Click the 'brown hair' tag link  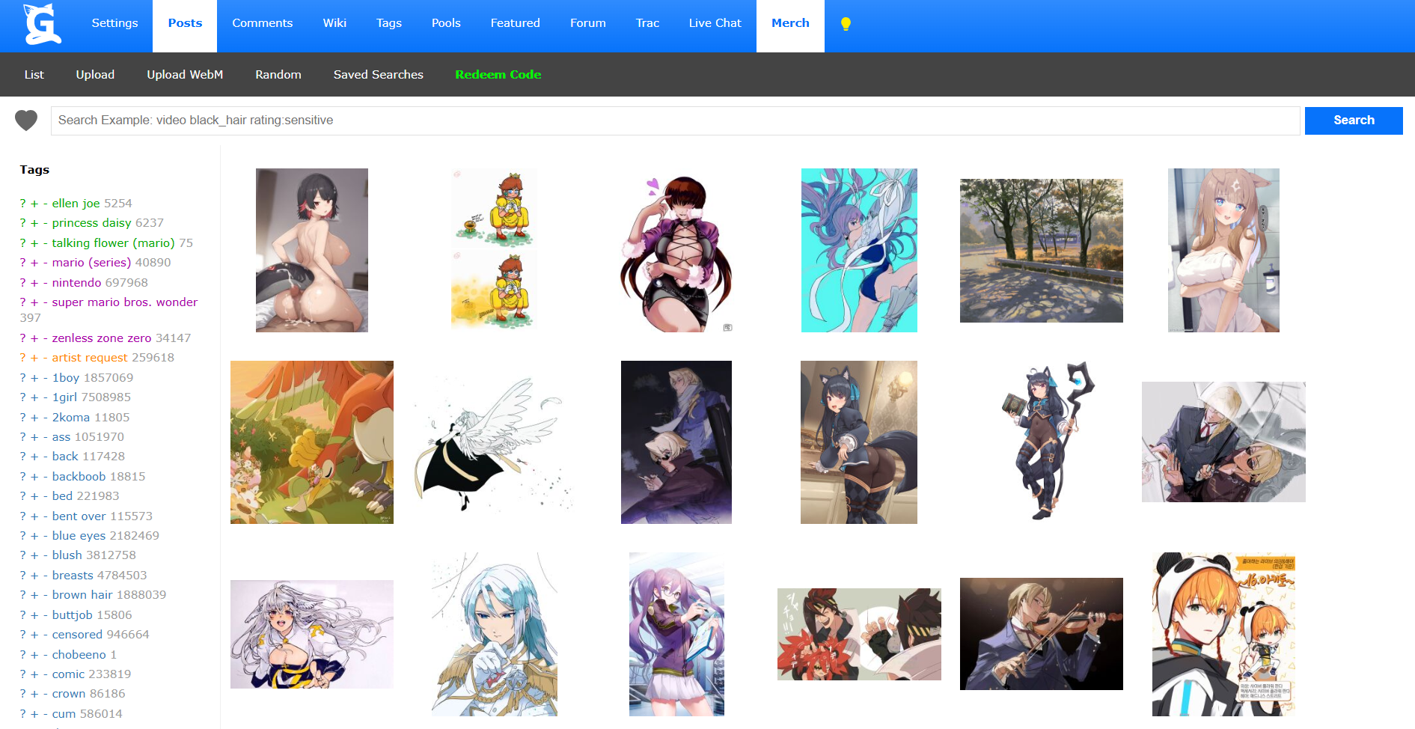click(82, 595)
